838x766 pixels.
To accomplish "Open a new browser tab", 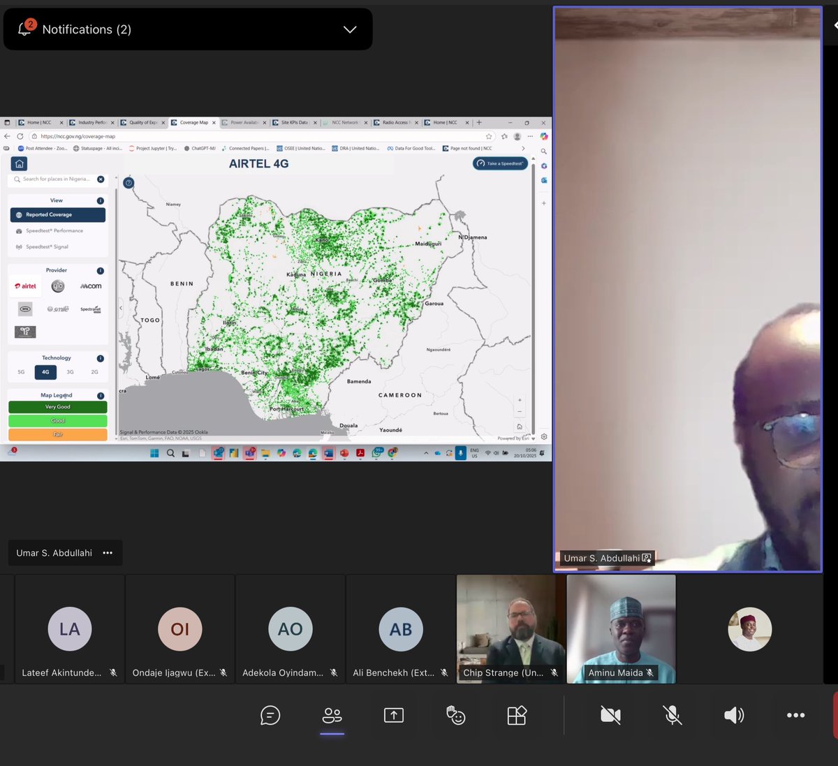I will (479, 122).
